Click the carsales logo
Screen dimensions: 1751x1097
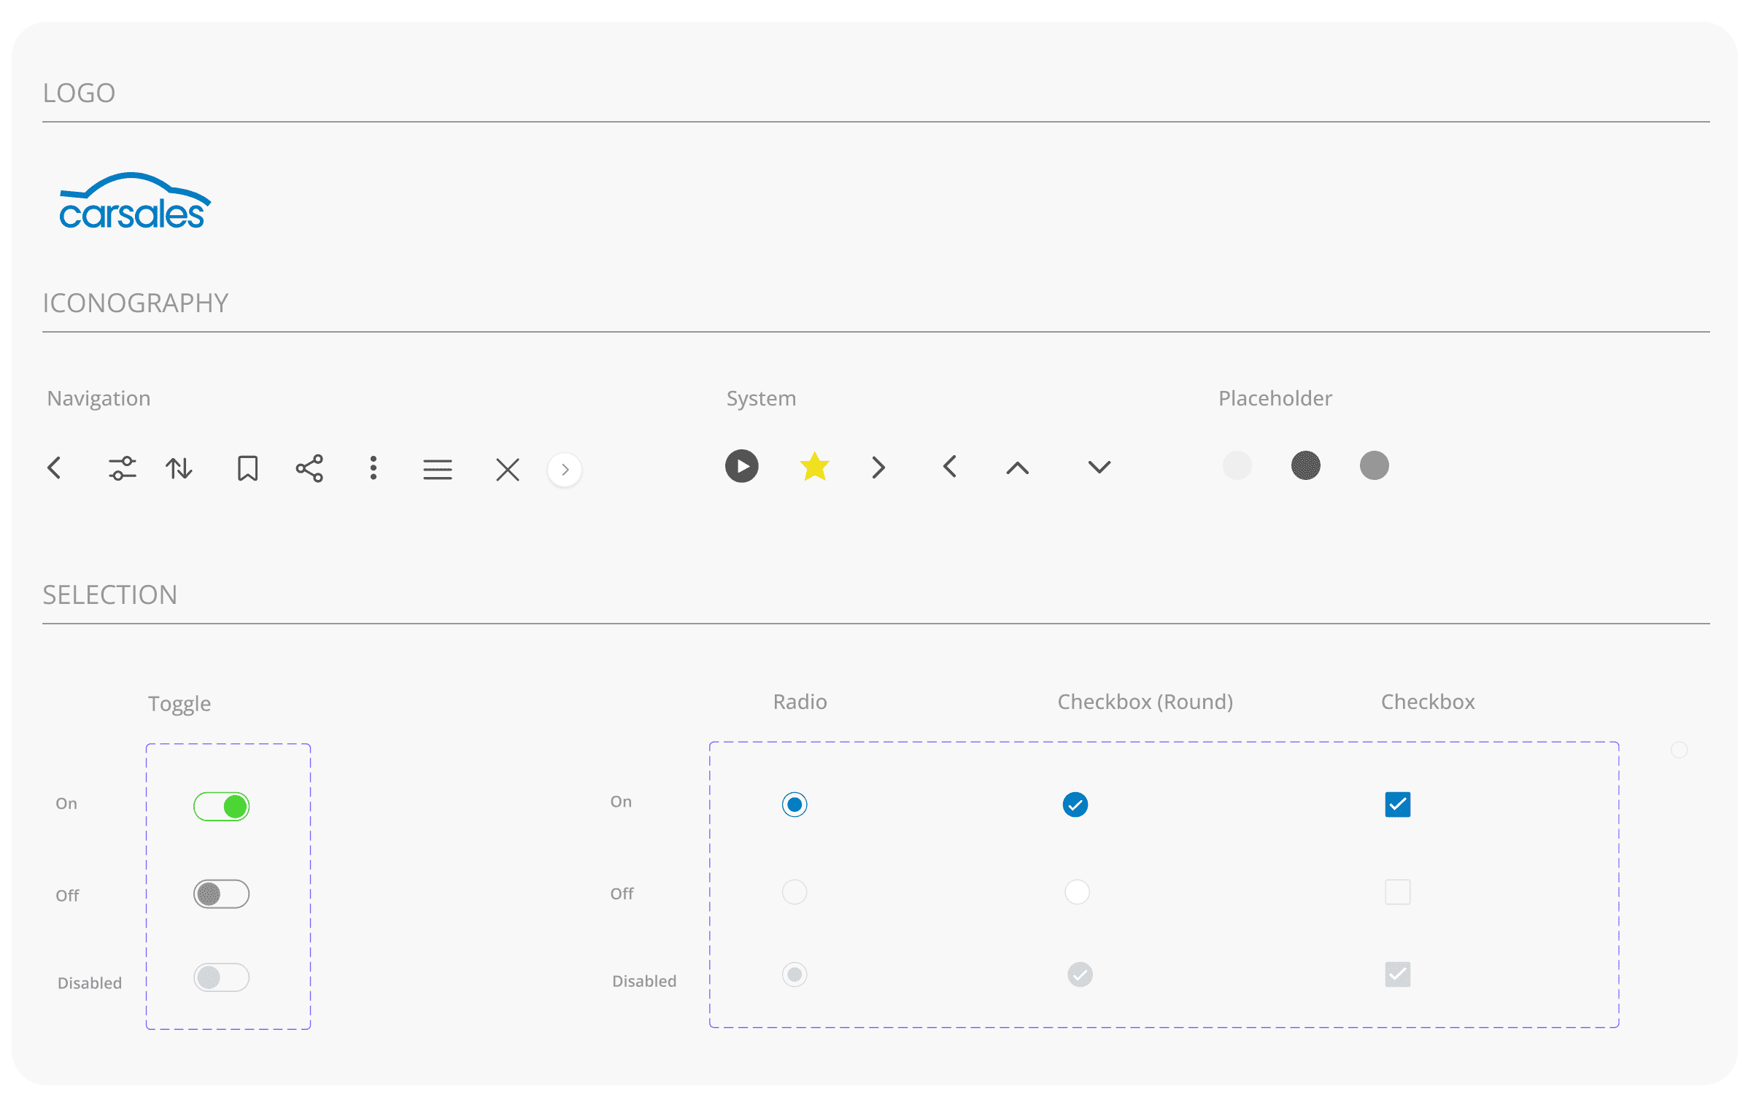point(135,201)
